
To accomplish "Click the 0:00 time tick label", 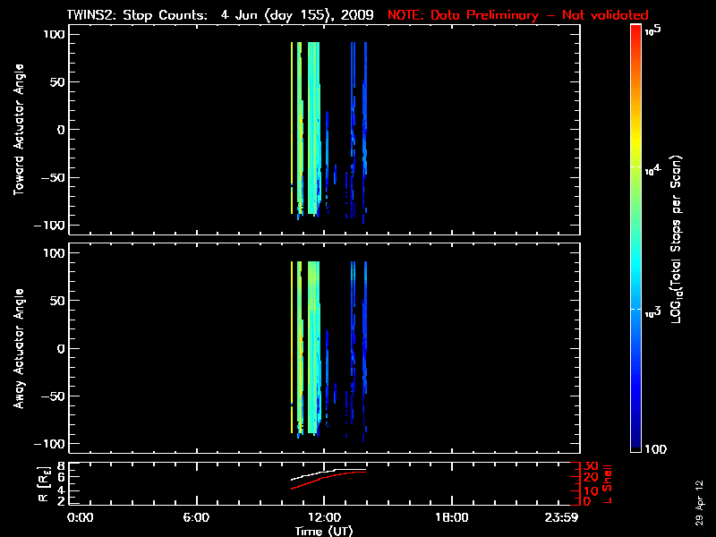I will pos(81,518).
